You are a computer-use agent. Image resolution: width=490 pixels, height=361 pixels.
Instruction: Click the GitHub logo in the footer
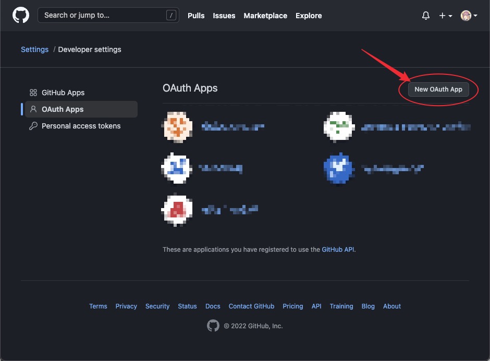pos(213,325)
